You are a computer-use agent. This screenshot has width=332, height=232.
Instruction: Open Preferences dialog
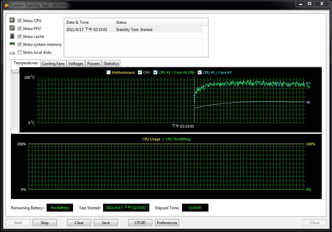(167, 223)
